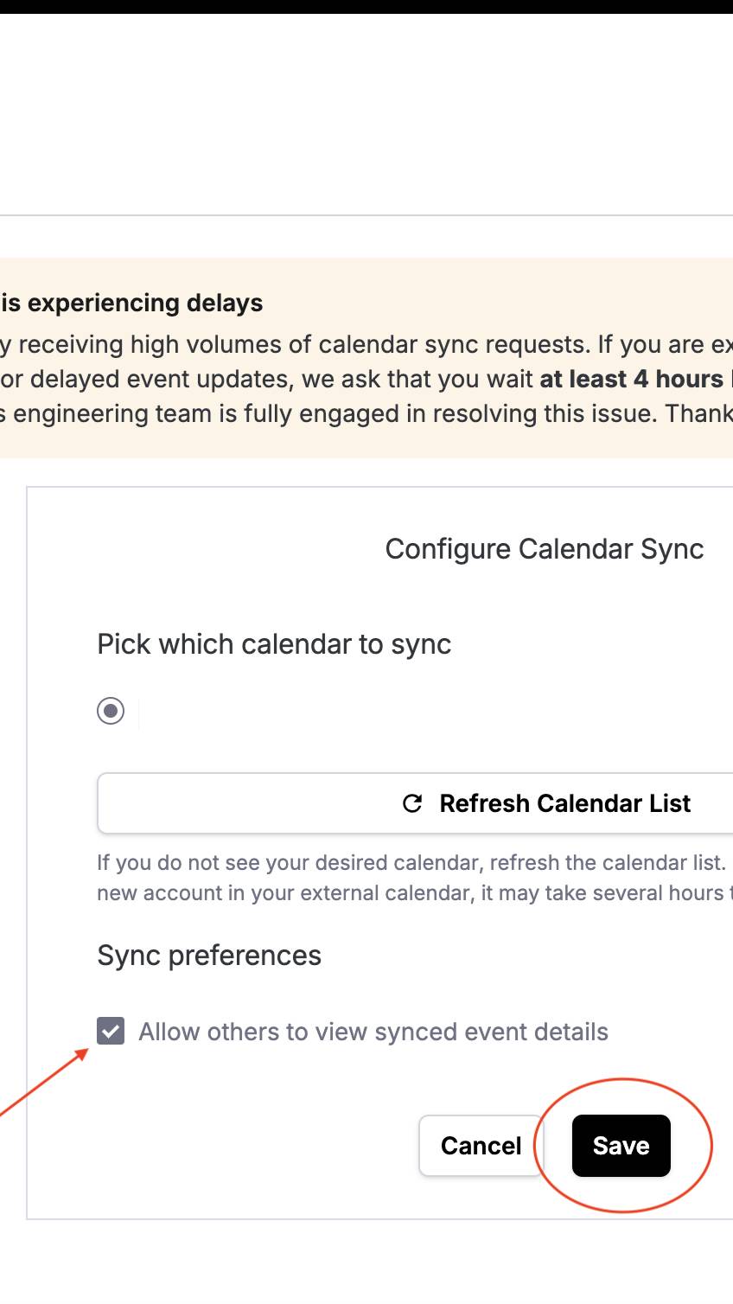Click the bold at least 4 hours text
The image size is (733, 1304).
click(x=632, y=379)
